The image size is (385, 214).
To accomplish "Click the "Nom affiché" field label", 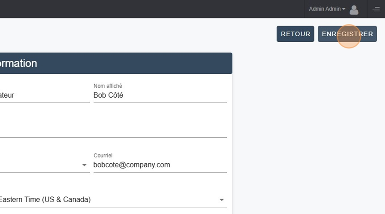I will (x=108, y=86).
